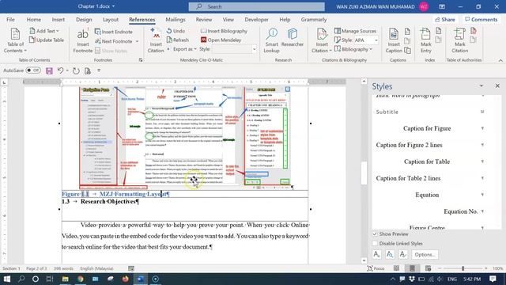Open File Explorer from taskbar
This screenshot has width=506, height=285.
65,279
